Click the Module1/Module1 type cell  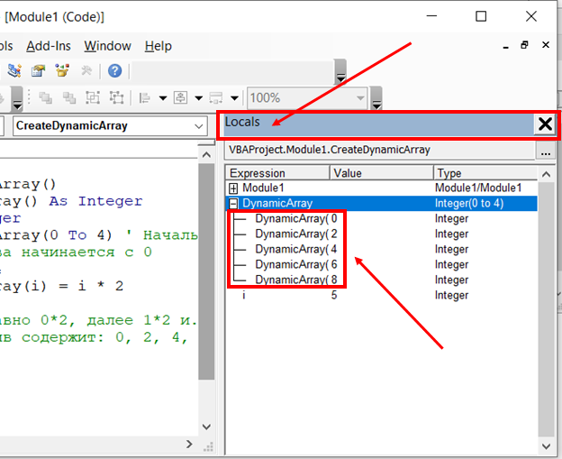pos(478,188)
